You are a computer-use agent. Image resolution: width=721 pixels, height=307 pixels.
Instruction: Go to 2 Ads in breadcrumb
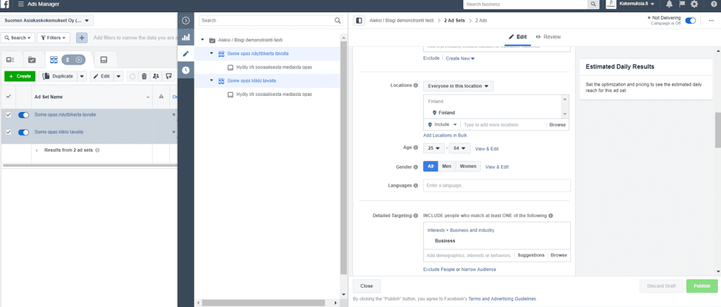point(481,21)
